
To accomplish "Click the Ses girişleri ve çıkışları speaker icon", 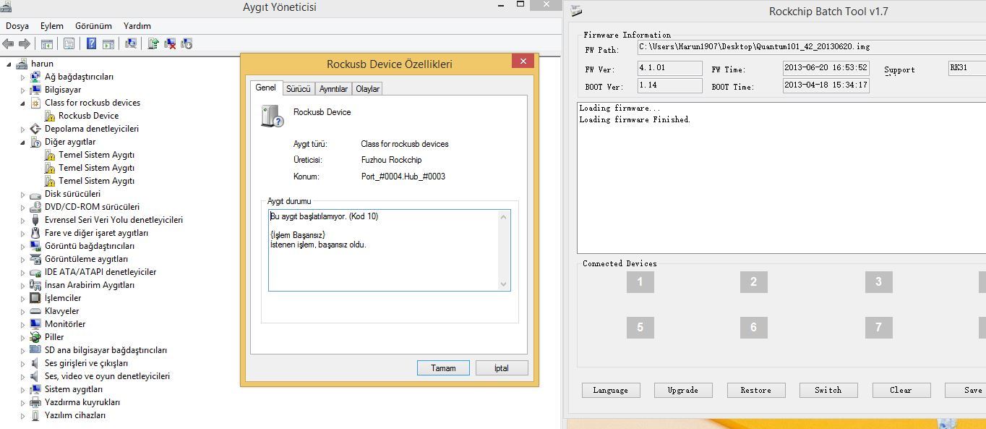I will pos(35,363).
